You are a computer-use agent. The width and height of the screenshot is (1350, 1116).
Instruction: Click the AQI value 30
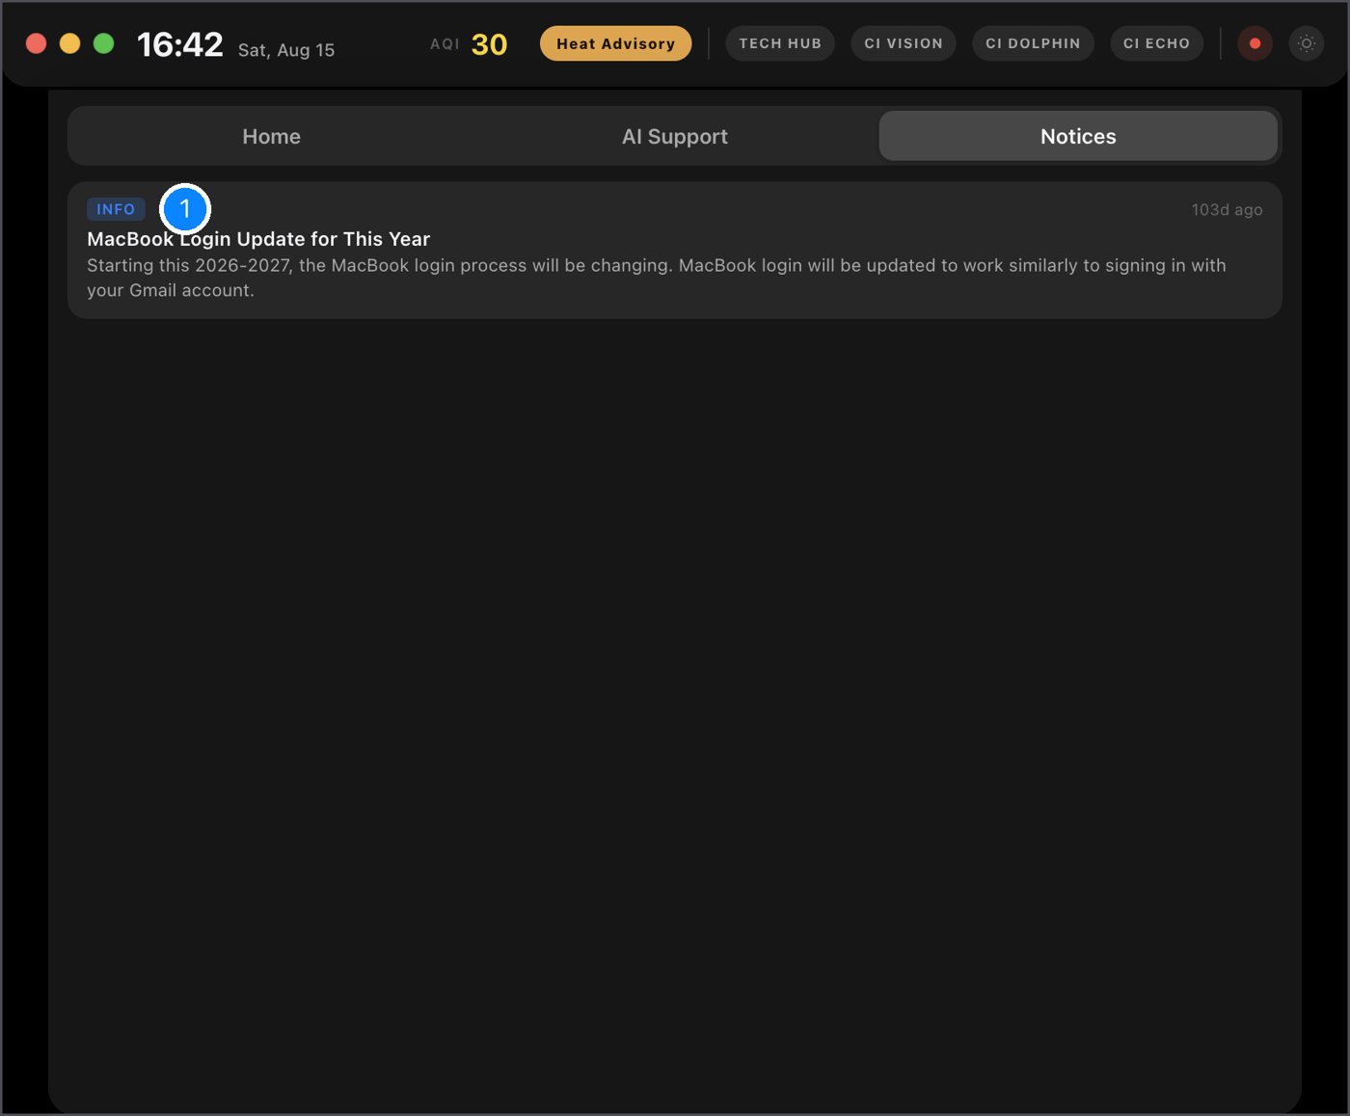click(489, 44)
